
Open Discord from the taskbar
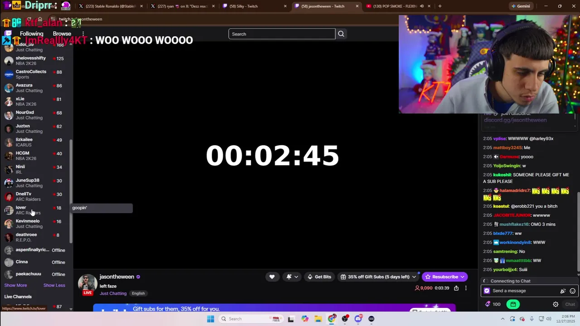tap(358, 319)
